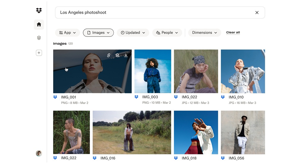The height and width of the screenshot is (165, 304).
Task: Expand the App filter dropdown
Action: point(67,33)
